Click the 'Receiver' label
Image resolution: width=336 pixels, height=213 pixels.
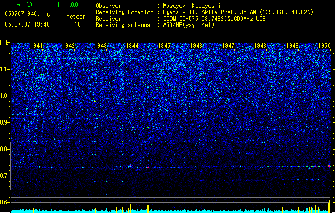click(x=108, y=19)
